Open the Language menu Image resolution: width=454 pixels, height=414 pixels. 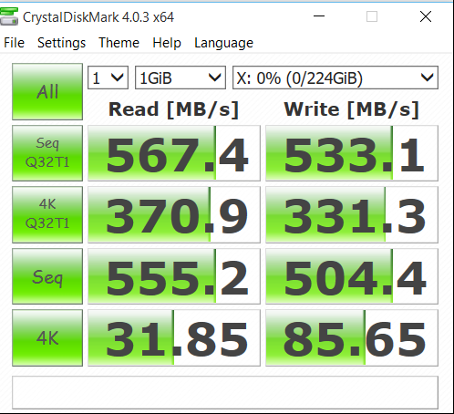[x=223, y=43]
